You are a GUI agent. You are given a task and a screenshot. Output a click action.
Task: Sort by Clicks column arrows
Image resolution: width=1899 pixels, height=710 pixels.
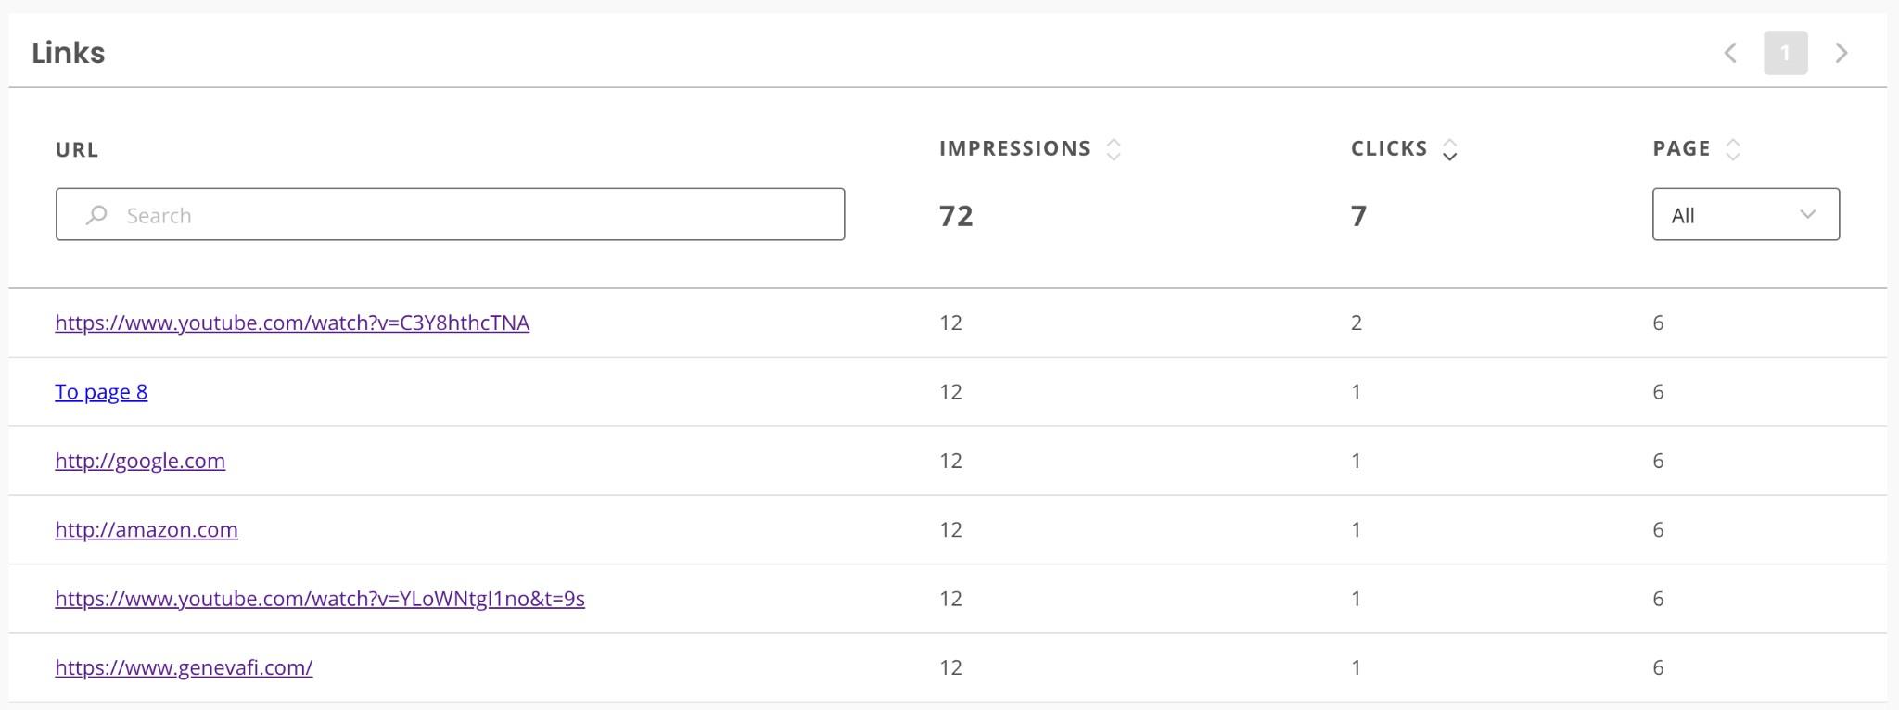pyautogui.click(x=1450, y=149)
